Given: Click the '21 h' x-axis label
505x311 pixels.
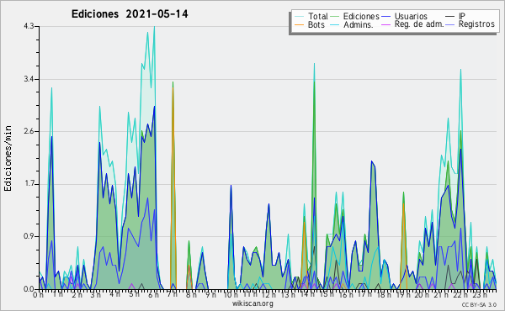Looking at the screenshot, I should point(440,295).
